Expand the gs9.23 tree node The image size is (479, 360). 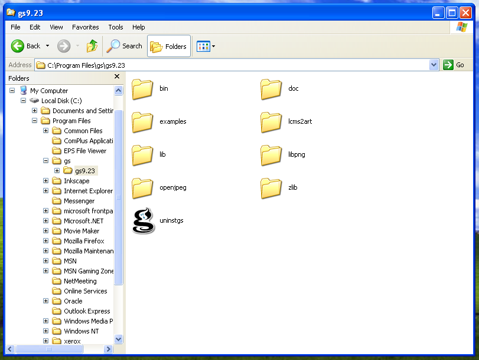tap(57, 171)
